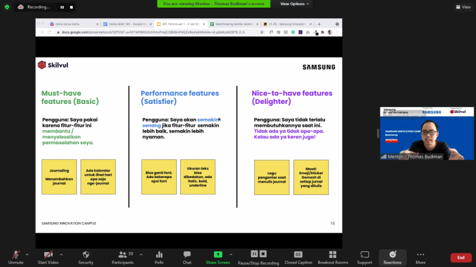Viewport: 476px width, 267px height.
Task: Select the 'Ukuran teks' sticky note
Action: point(198,177)
